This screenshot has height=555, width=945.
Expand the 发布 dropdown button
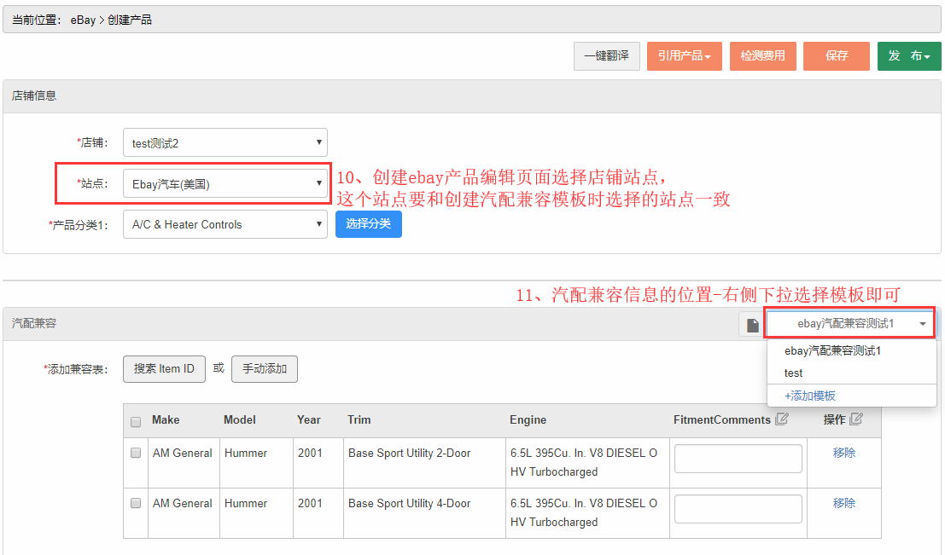click(909, 56)
